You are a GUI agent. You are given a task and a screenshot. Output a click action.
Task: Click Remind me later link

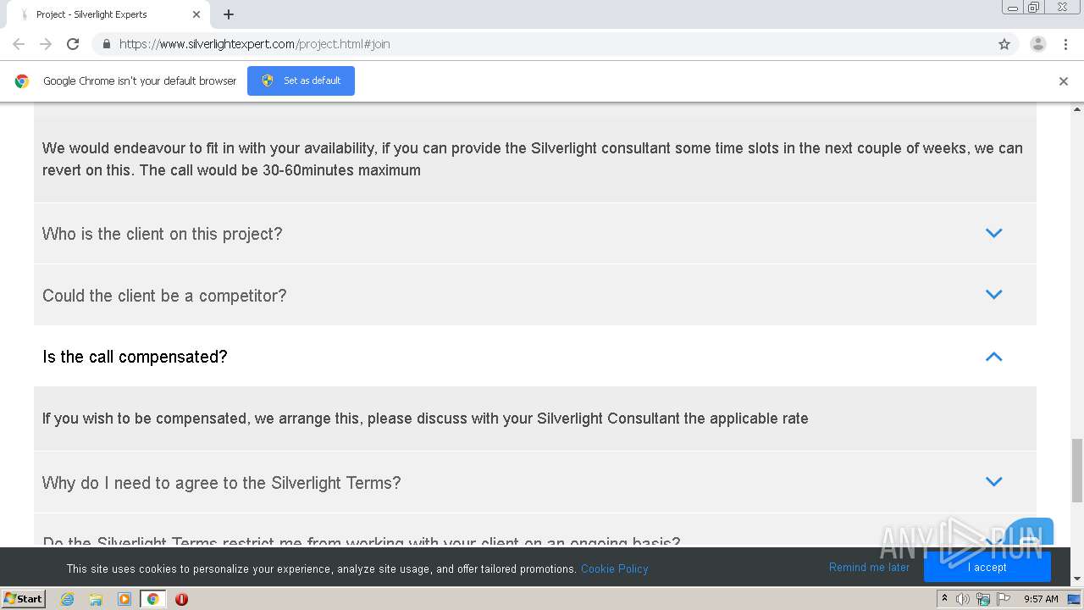pyautogui.click(x=869, y=568)
